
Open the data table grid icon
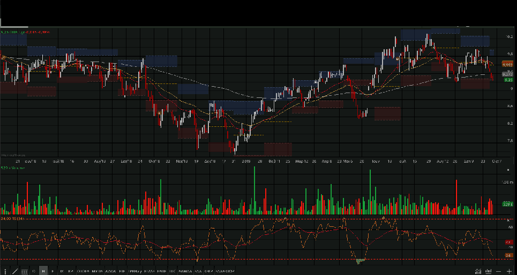(25, 271)
